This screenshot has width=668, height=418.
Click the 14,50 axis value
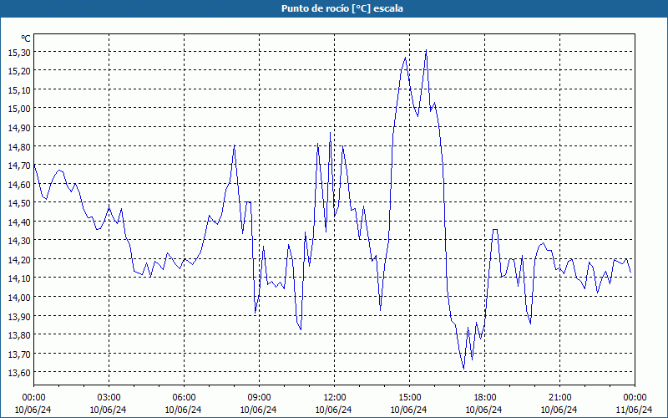tap(18, 202)
